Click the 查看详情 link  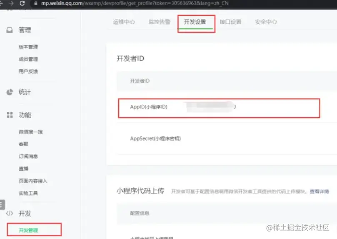tap(319, 191)
